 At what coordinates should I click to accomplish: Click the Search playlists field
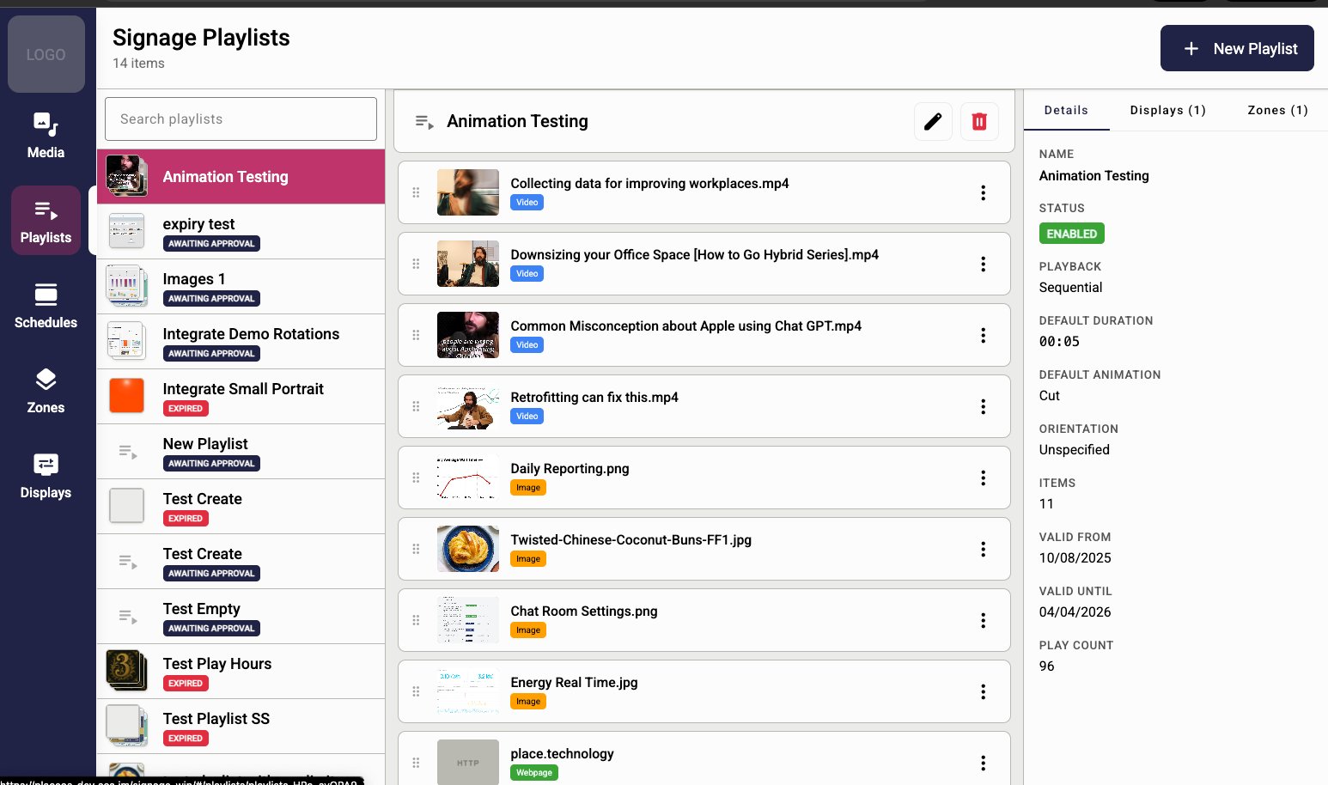241,119
